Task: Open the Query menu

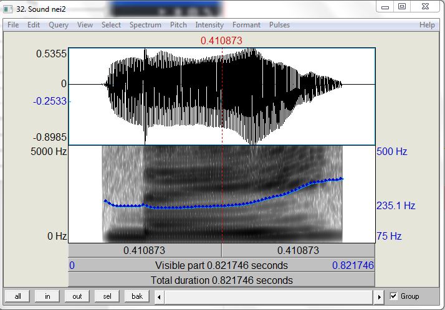Action: click(x=59, y=25)
